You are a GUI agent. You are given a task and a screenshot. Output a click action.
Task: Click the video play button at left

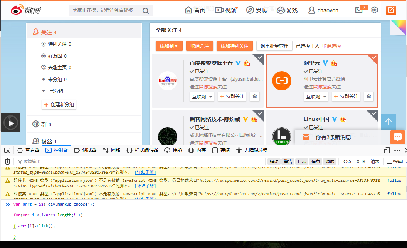11,123
